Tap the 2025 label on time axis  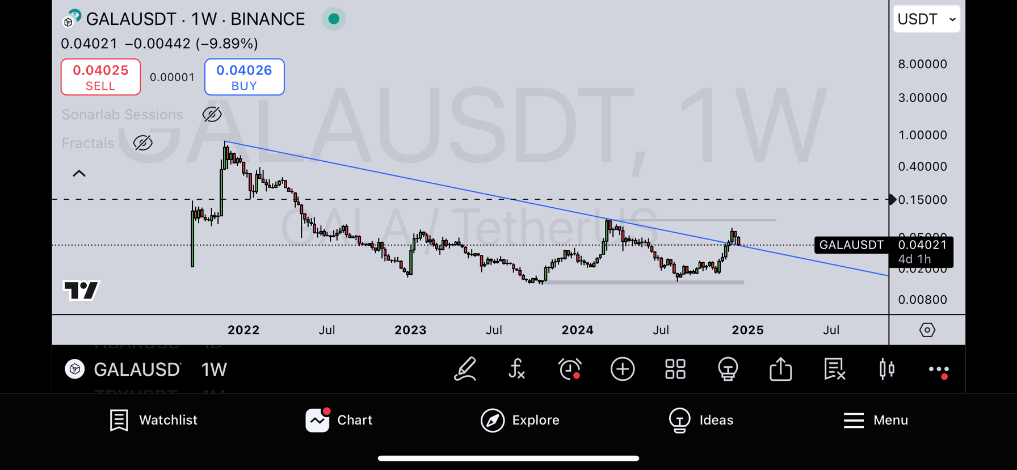[x=747, y=330]
